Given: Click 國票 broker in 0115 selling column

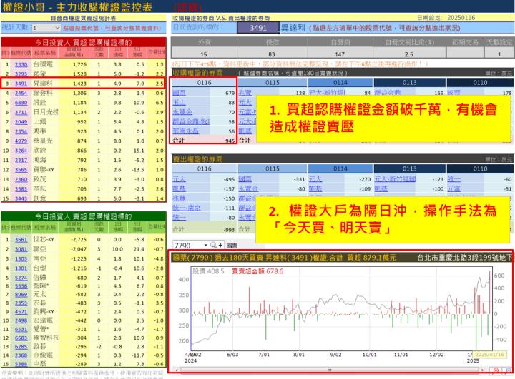Looking at the screenshot, I should [x=245, y=179].
